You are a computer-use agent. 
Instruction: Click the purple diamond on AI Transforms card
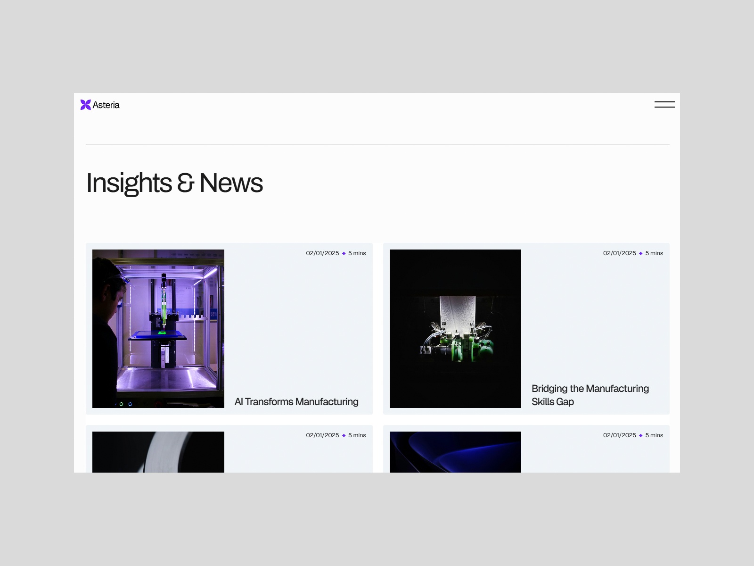pyautogui.click(x=344, y=254)
